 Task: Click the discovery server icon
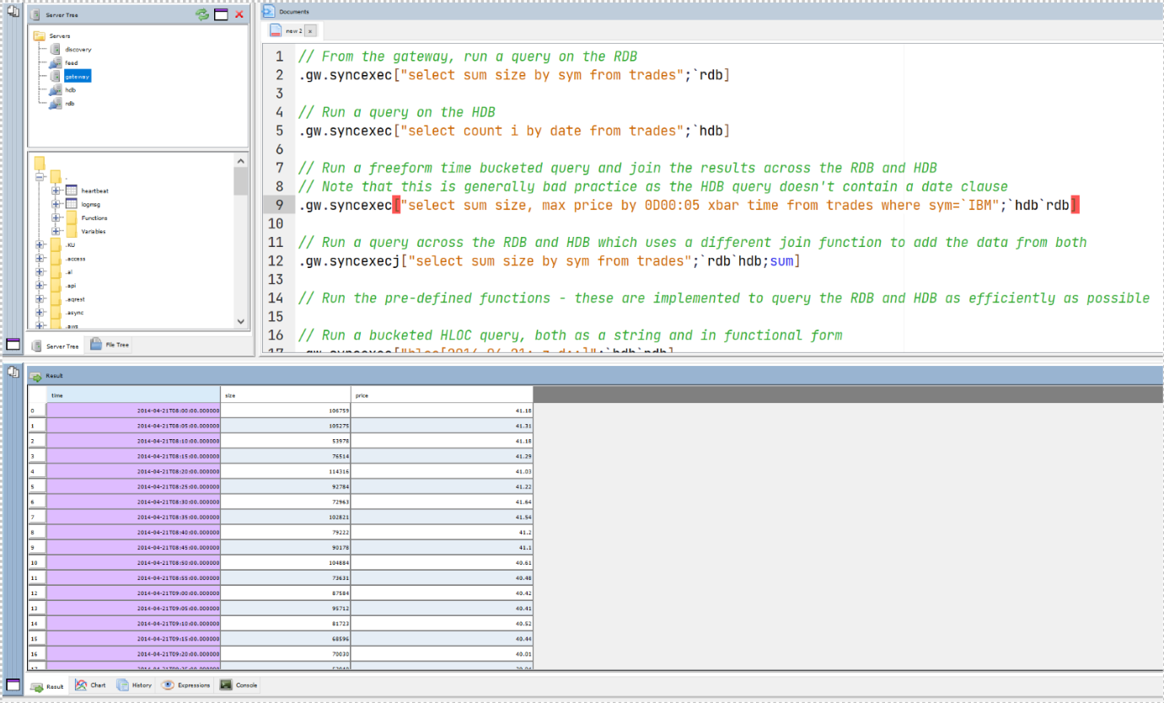coord(55,50)
